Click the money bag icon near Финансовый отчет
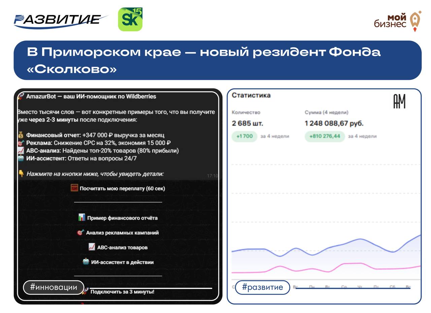 pos(21,135)
